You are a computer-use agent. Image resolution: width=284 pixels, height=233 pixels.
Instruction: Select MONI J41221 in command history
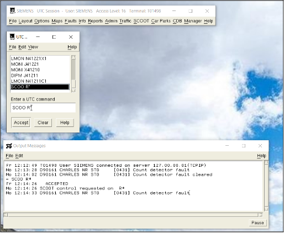(x=40, y=64)
